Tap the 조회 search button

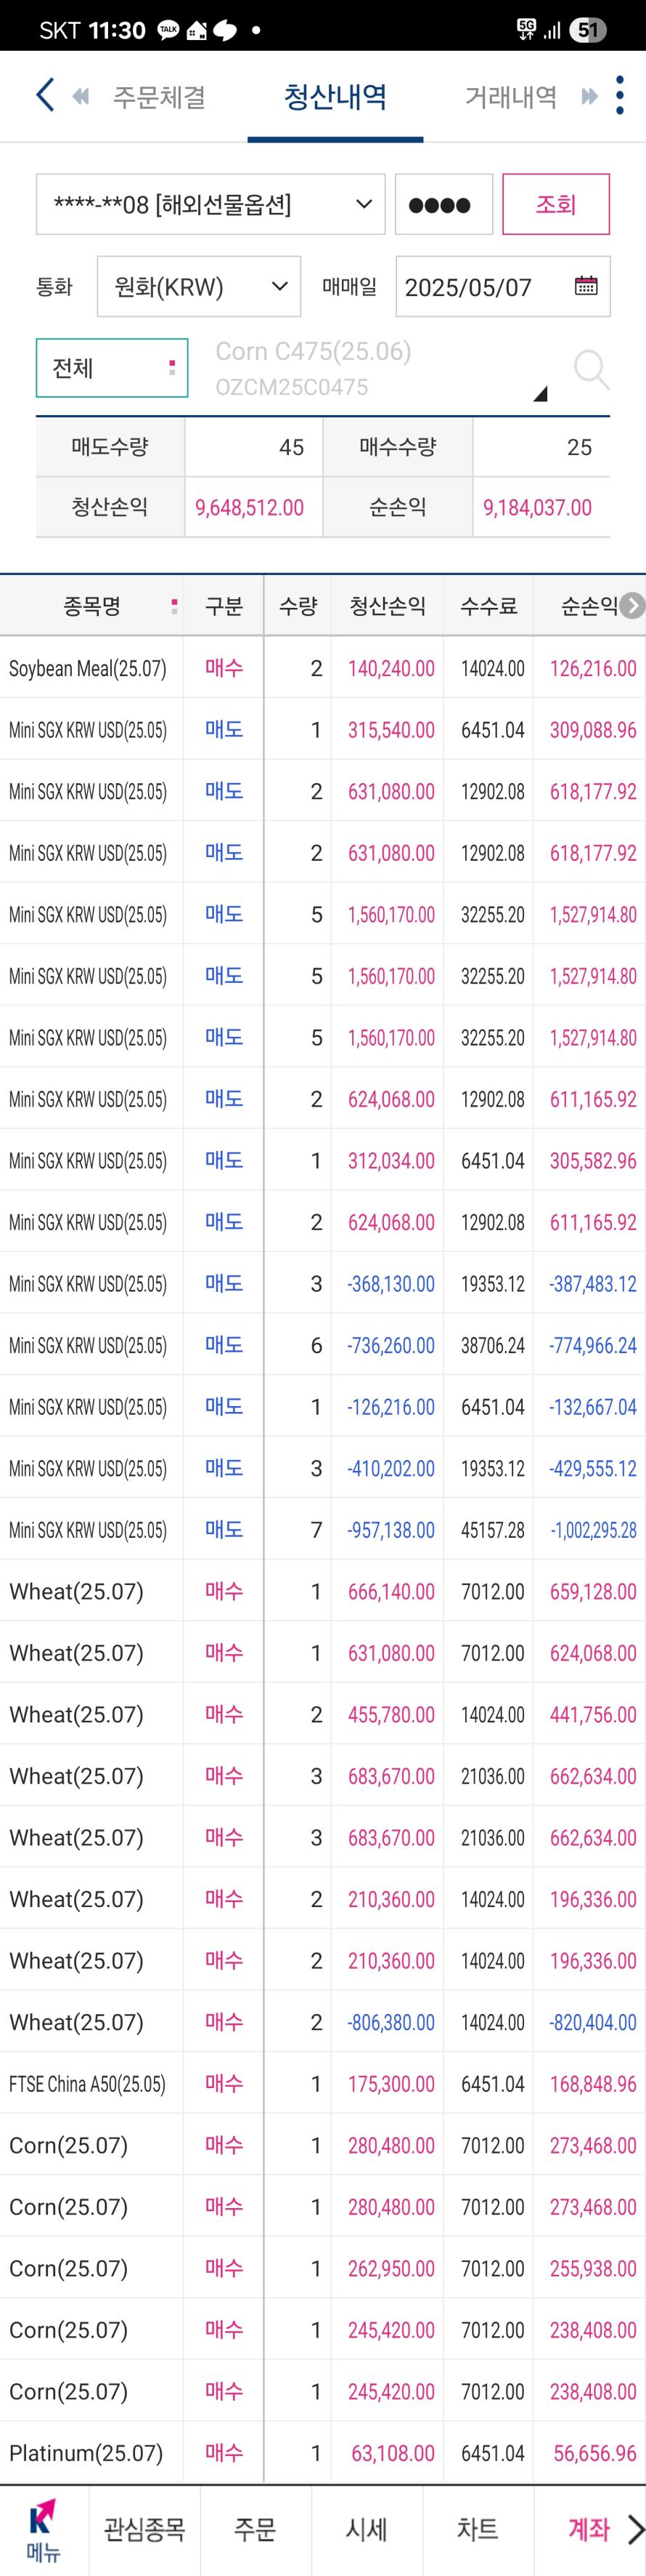pyautogui.click(x=556, y=204)
